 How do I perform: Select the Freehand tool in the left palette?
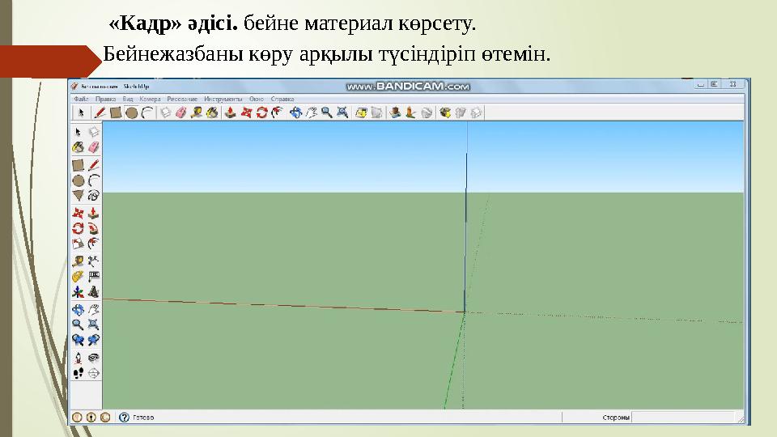(93, 195)
